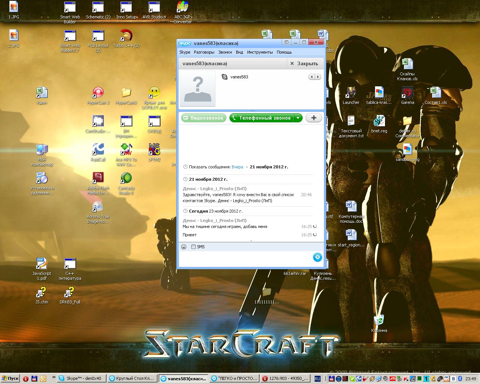Image resolution: width=480 pixels, height=384 pixels.
Task: Select the Текстовый документ.txt file icon
Action: click(351, 127)
